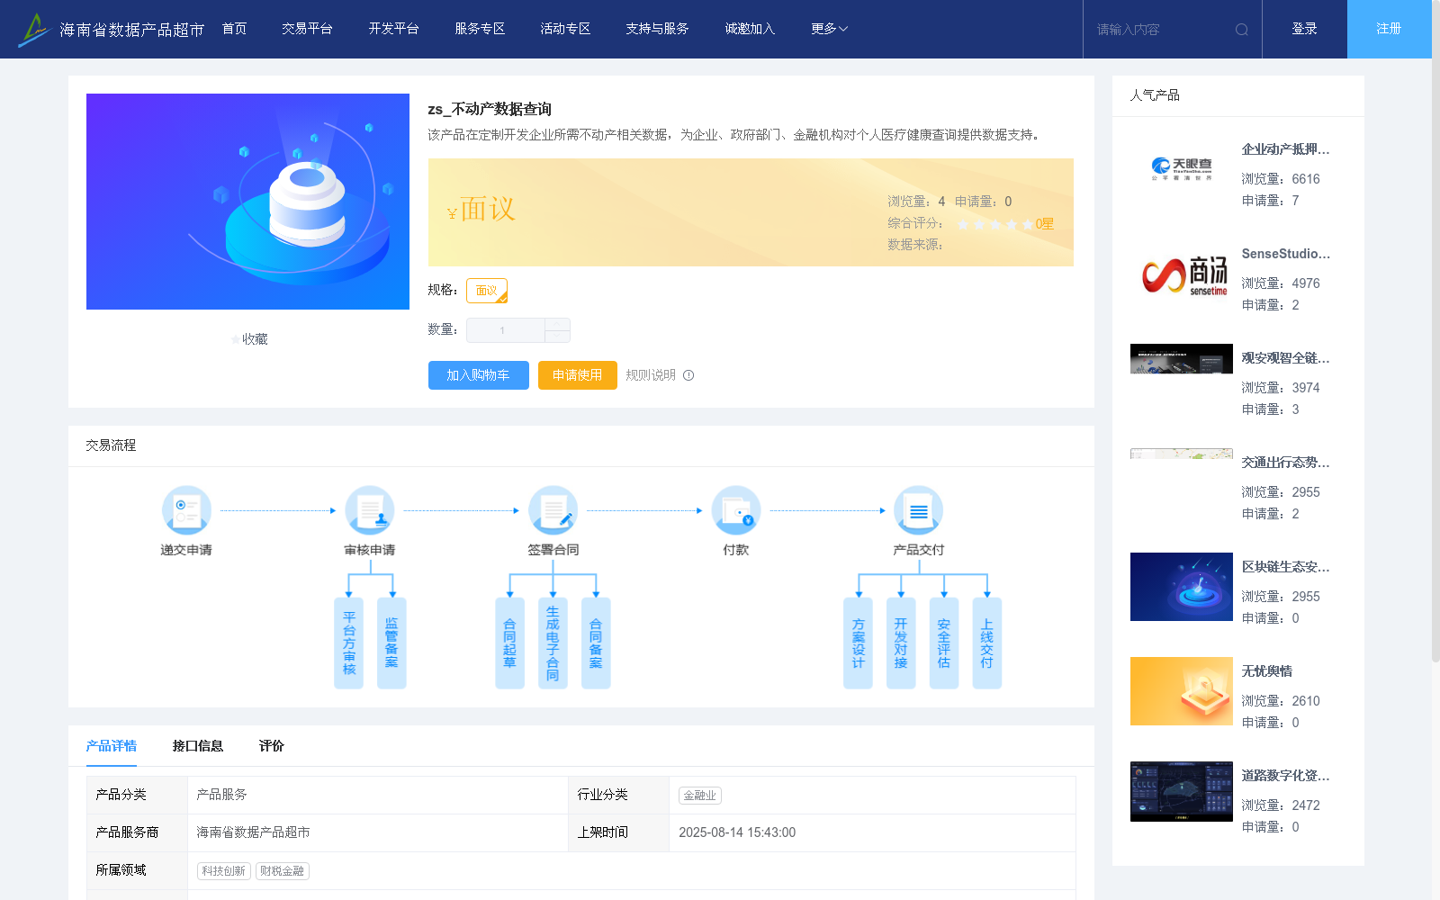Click the rating stars in price panel
1440x900 pixels.
tap(994, 224)
